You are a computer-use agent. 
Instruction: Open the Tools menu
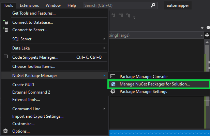click(8, 5)
